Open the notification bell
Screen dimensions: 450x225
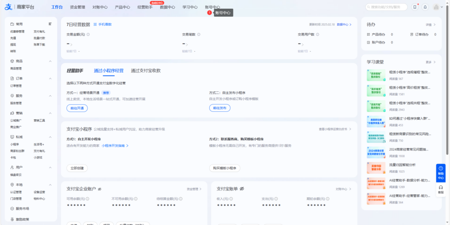[x=425, y=7]
